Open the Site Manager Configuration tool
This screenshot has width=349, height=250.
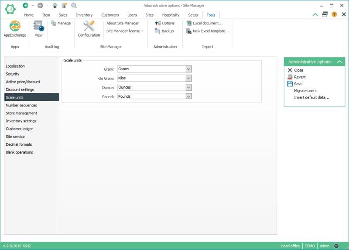coord(89,26)
